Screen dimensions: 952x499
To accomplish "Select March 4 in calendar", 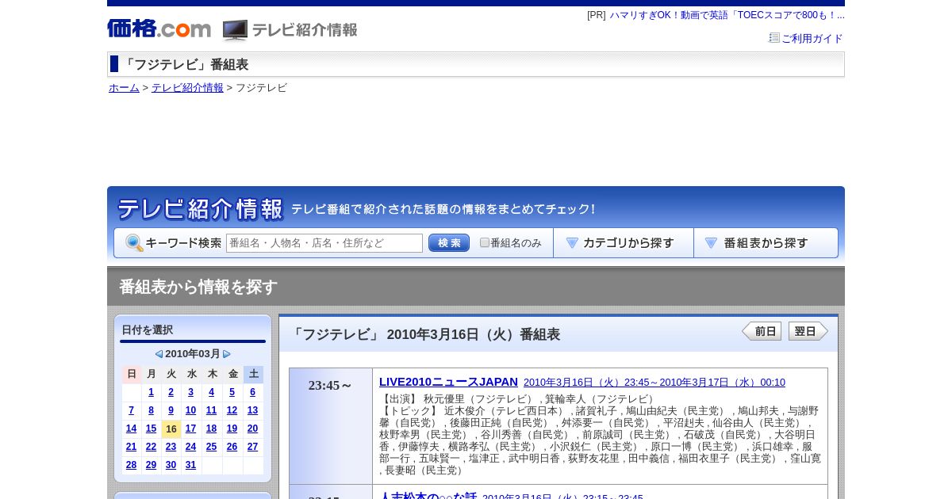I will (x=211, y=392).
